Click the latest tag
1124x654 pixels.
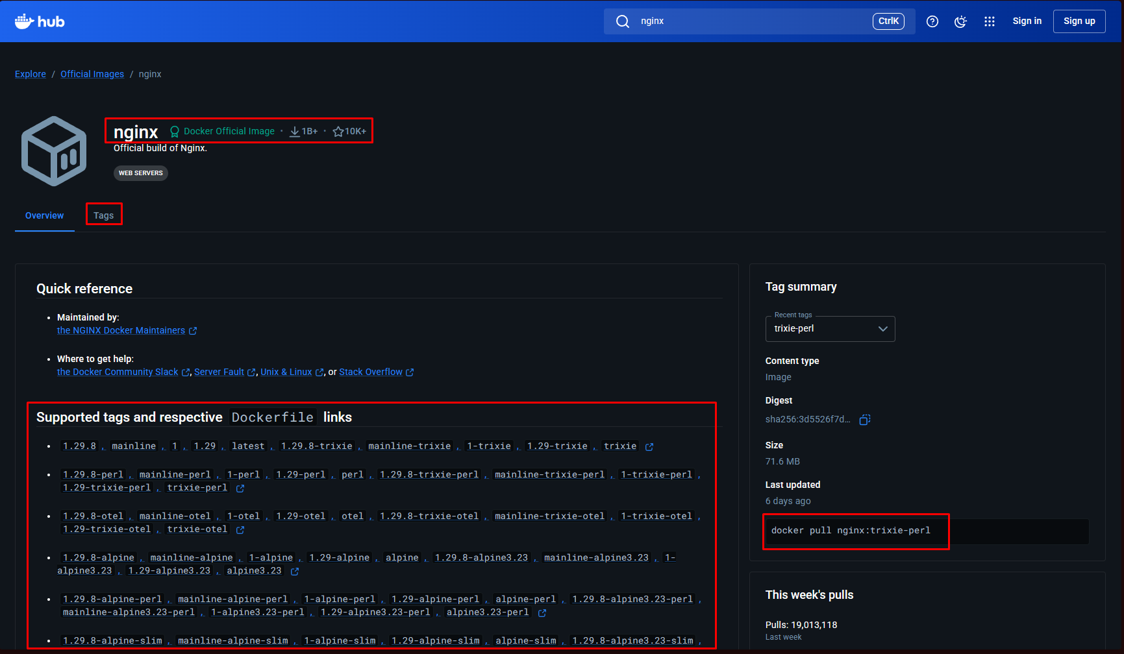248,446
